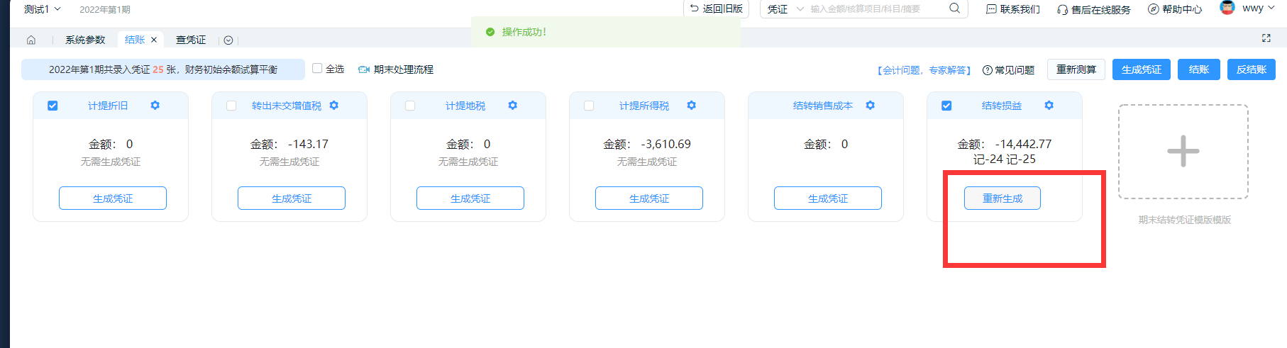Open settings gear for 结转损益 card

point(1049,106)
